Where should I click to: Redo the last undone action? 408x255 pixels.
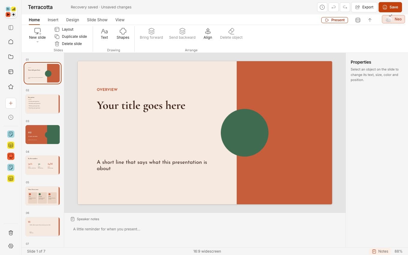(345, 7)
